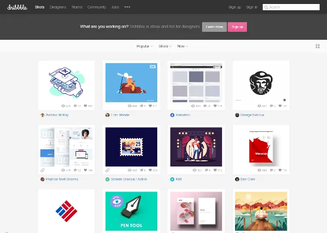Click Sign up link in top navbar
Screen dimensions: 327x233
(234, 7)
